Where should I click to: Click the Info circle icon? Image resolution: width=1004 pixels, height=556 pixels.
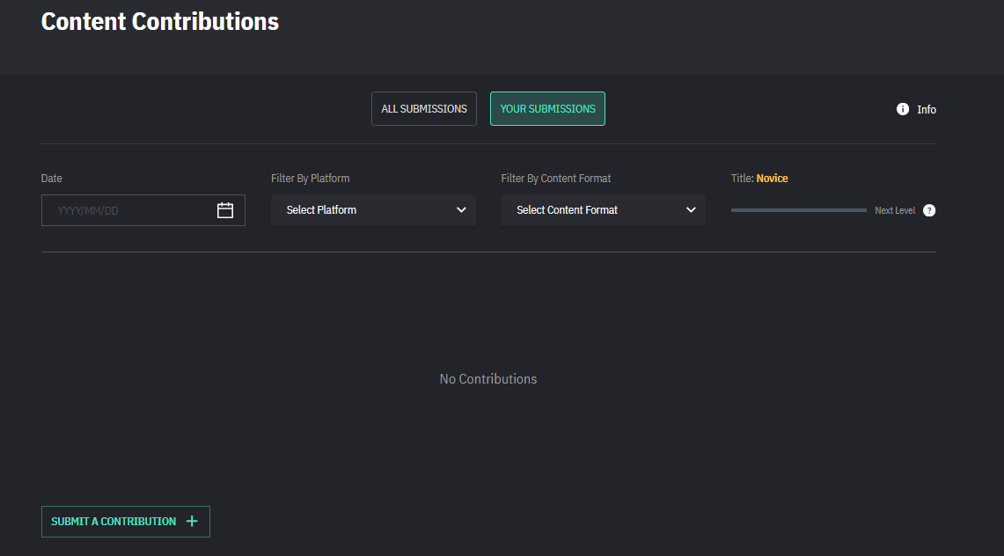click(x=902, y=109)
